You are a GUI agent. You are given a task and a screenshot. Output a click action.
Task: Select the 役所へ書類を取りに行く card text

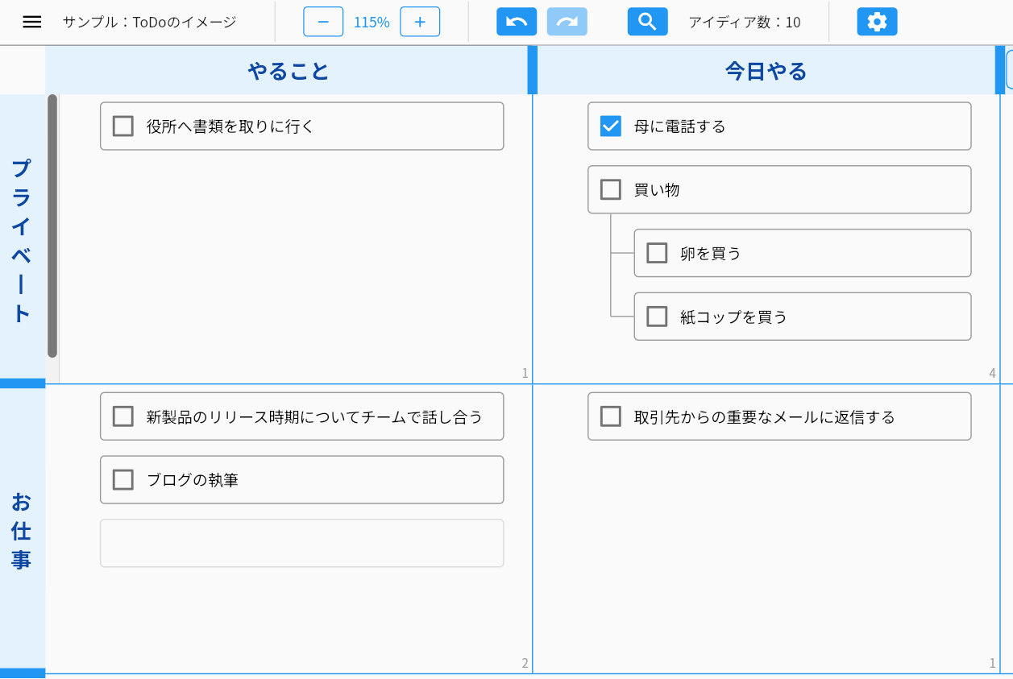[230, 126]
